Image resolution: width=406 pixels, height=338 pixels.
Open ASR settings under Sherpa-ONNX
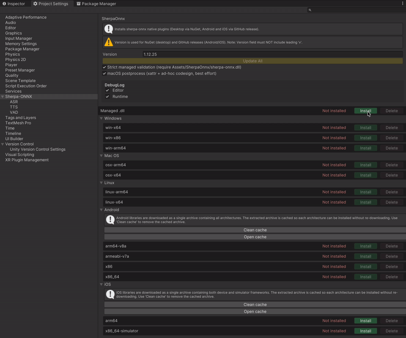point(14,102)
